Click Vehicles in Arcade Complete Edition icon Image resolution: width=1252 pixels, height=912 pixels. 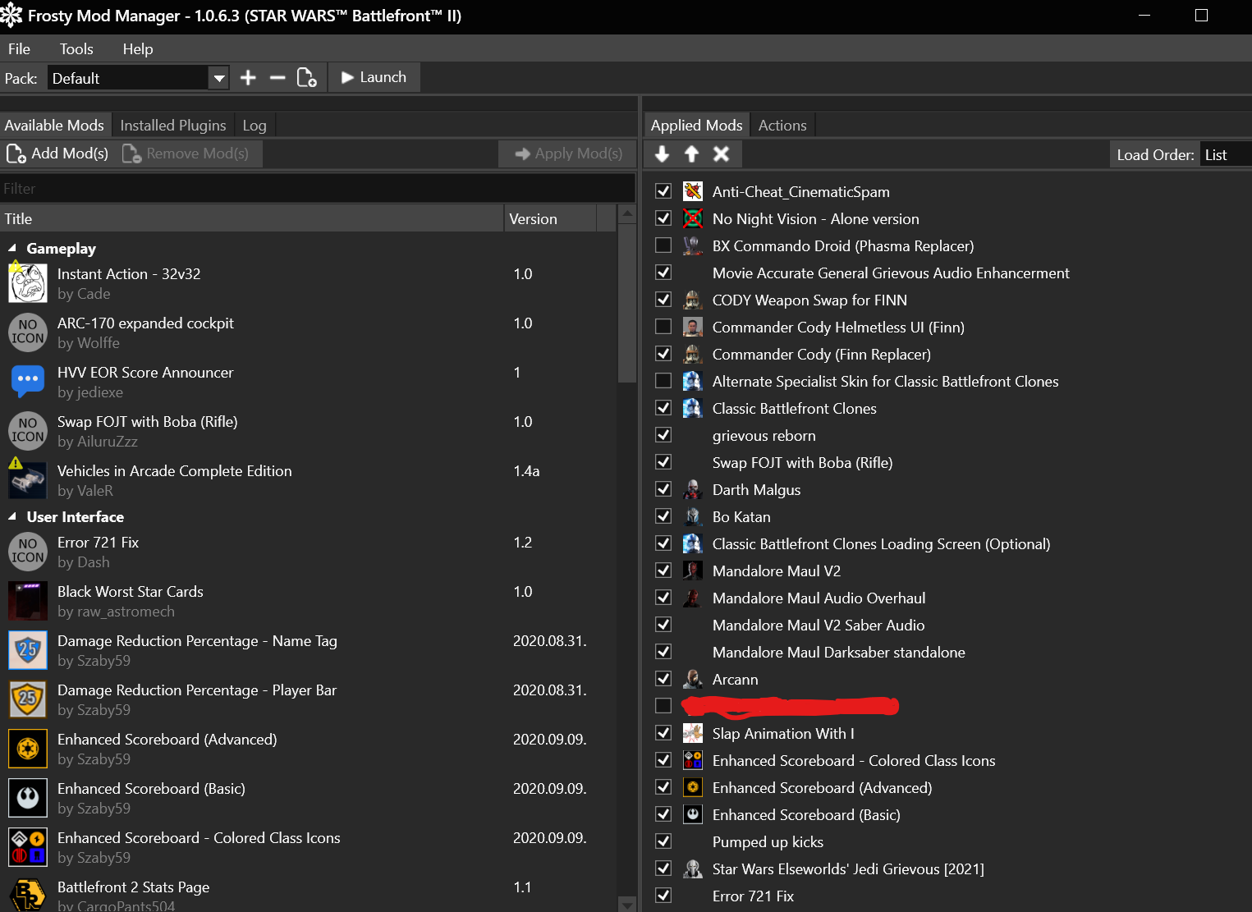point(28,480)
